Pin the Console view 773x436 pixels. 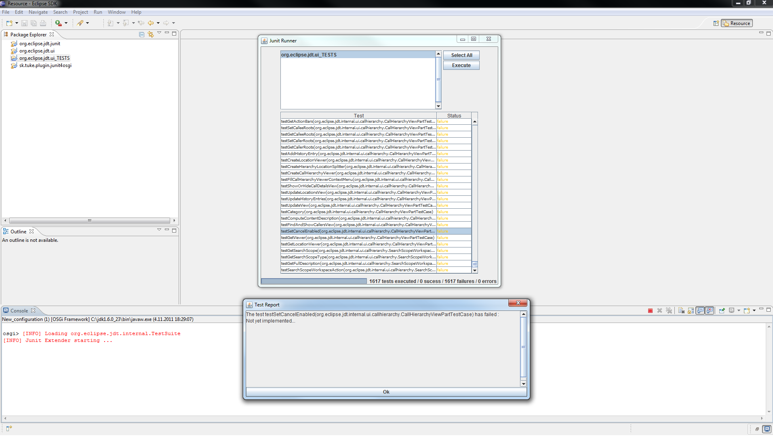(722, 310)
